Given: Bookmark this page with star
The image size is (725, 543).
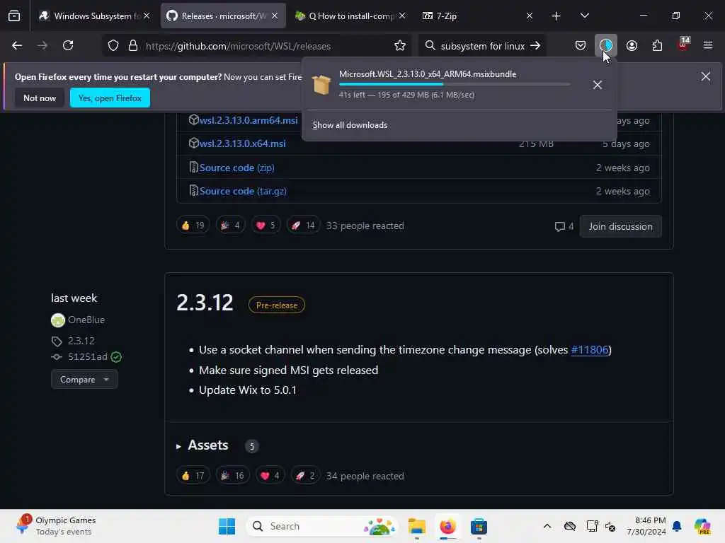Looking at the screenshot, I should [x=400, y=46].
